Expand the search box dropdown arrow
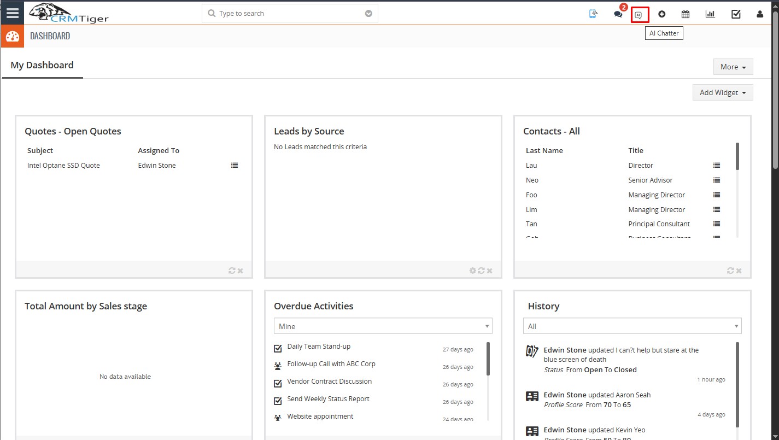 368,14
